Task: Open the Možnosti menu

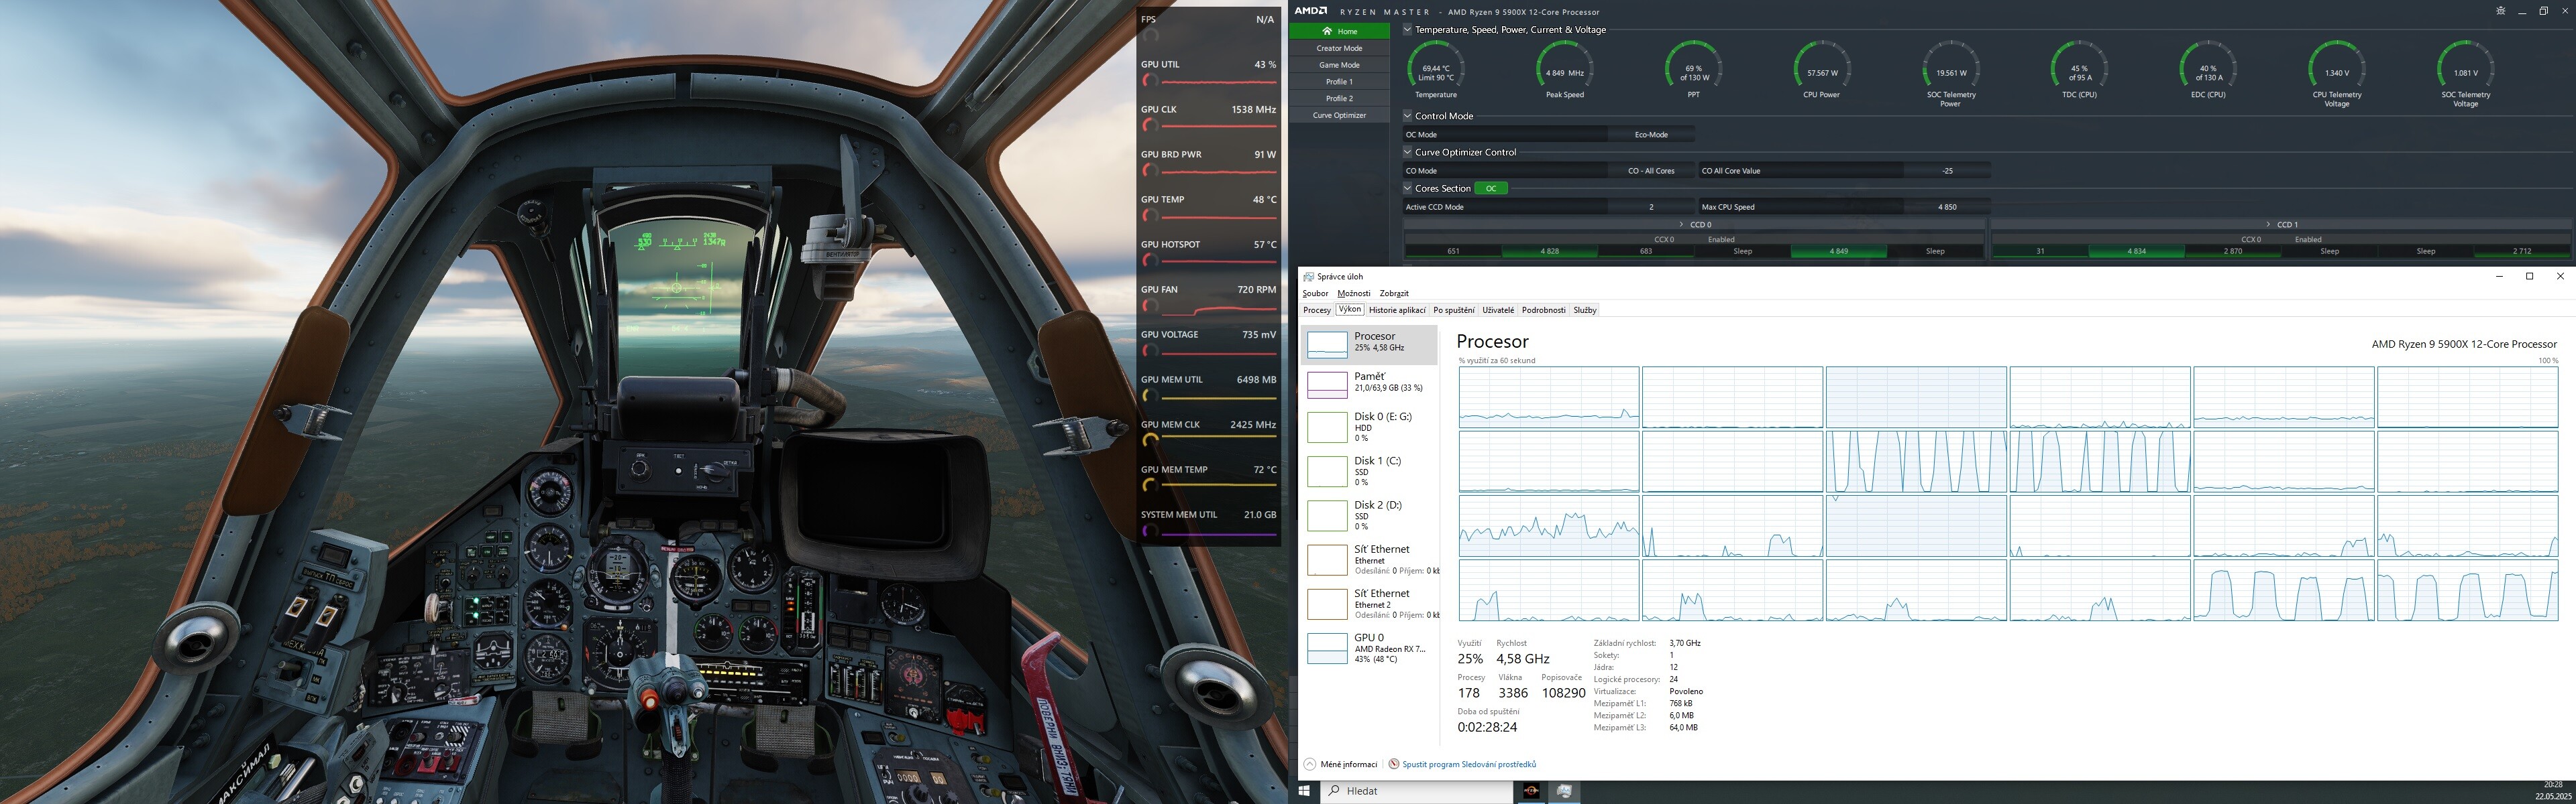Action: click(1353, 293)
